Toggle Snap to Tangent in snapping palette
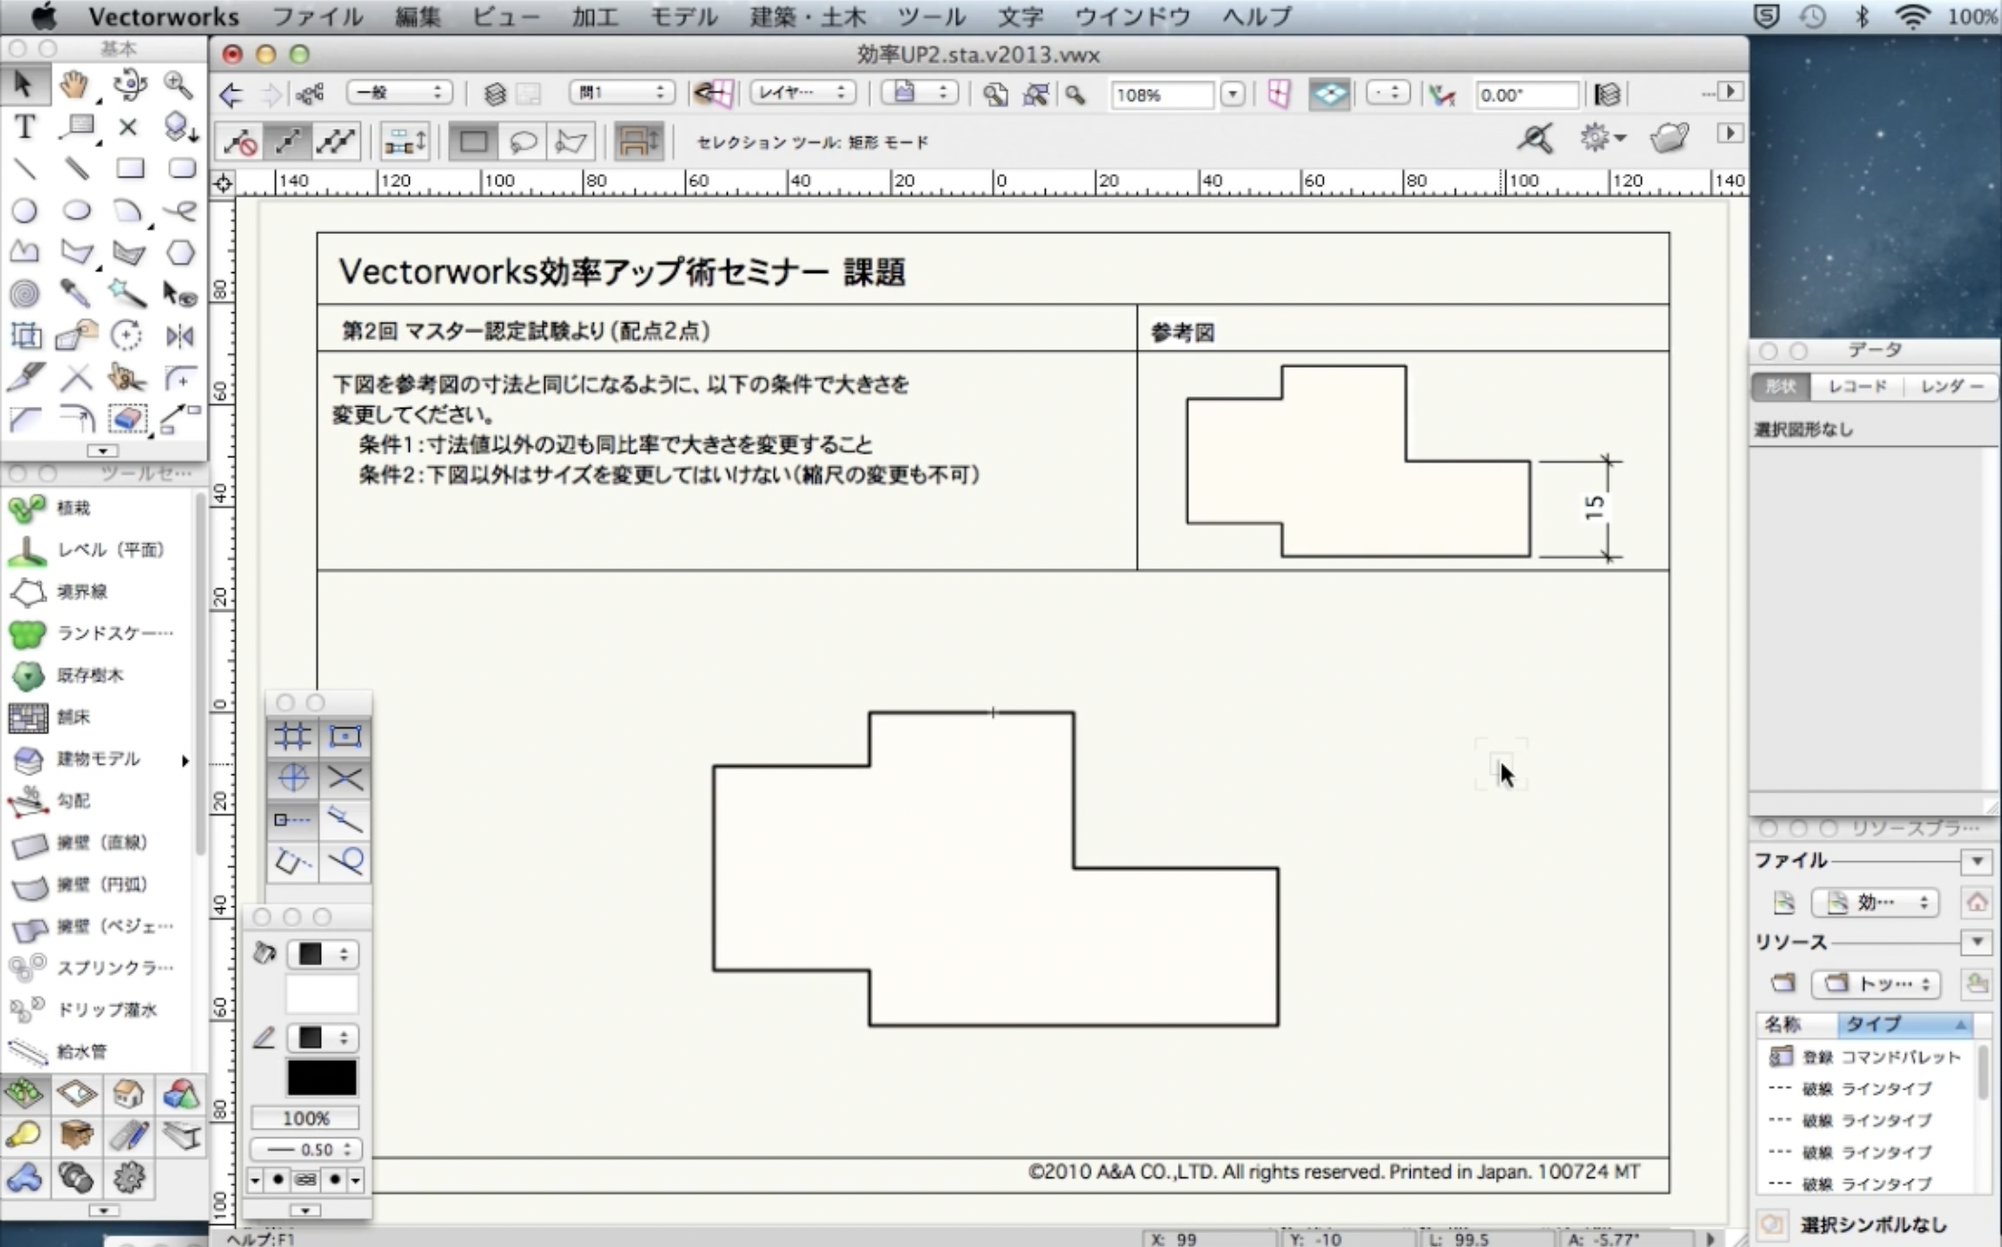 coord(345,862)
